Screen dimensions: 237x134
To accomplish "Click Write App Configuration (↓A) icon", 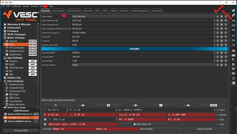I will tap(234, 45).
